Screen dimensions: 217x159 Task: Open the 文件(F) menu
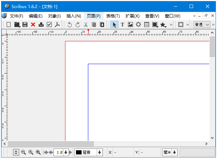click(x=17, y=16)
